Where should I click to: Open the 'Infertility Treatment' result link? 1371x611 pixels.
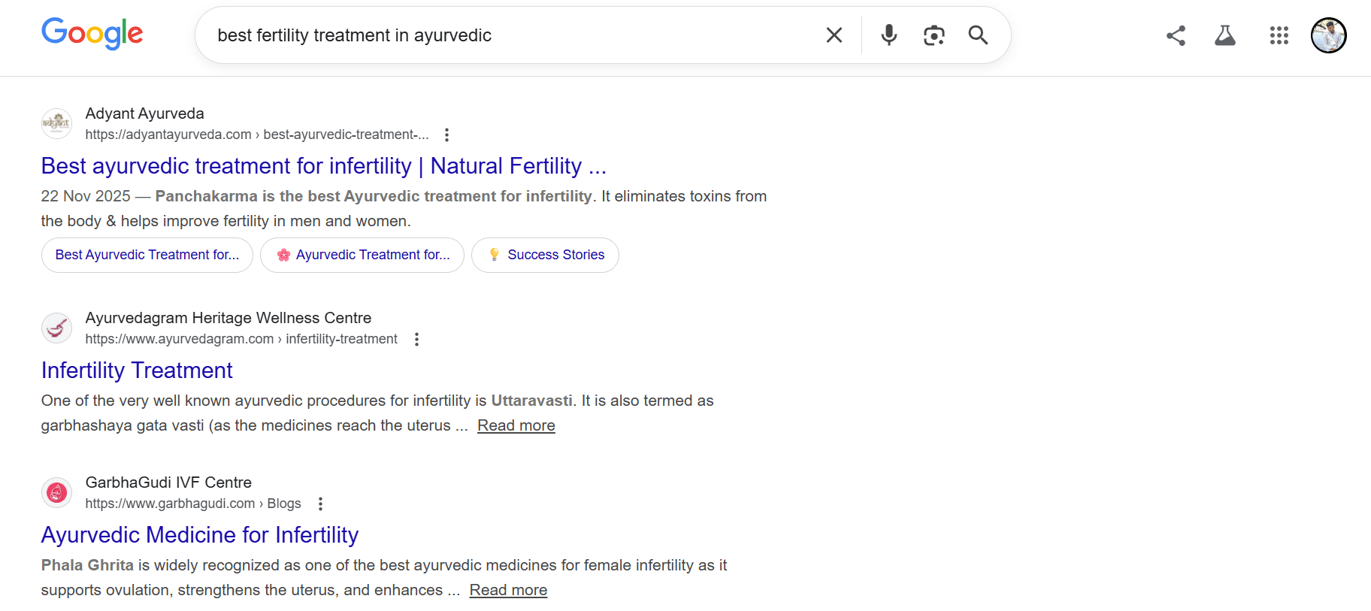[137, 371]
